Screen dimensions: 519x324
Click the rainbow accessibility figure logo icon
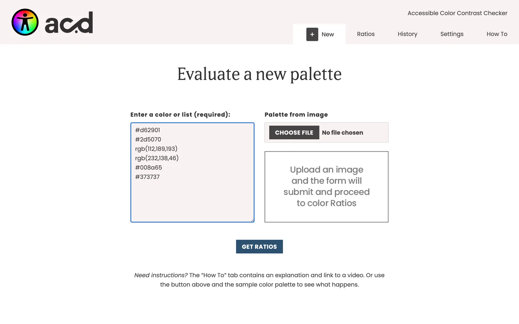[25, 22]
